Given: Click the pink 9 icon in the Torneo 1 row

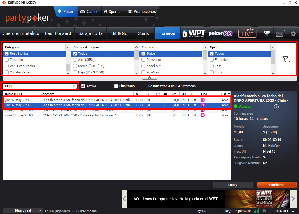Looking at the screenshot, I should [203, 115].
